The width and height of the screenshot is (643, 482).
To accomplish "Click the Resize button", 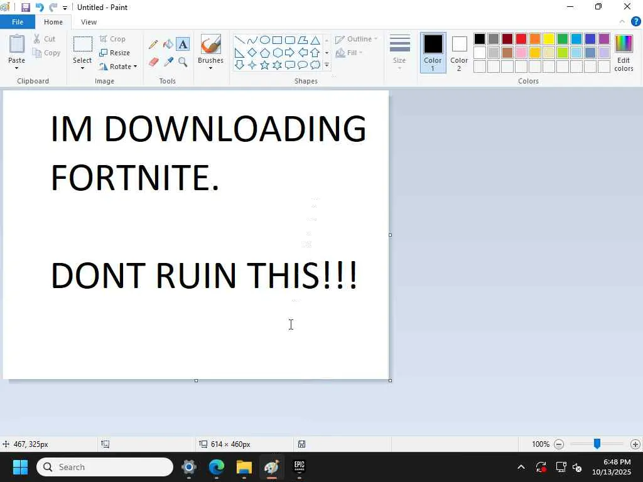I will click(x=115, y=53).
